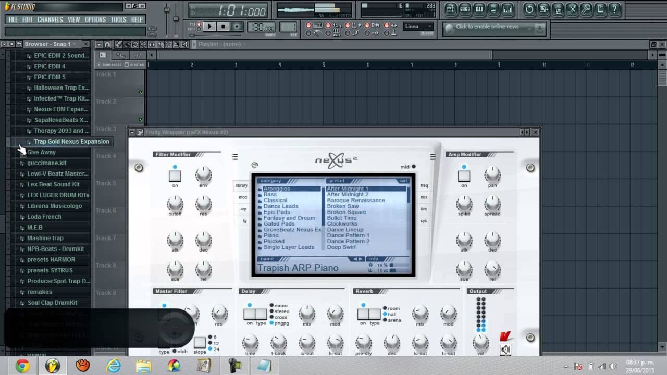The image size is (667, 375).
Task: Click the Nexus speaker icon under Output
Action: pos(505,349)
